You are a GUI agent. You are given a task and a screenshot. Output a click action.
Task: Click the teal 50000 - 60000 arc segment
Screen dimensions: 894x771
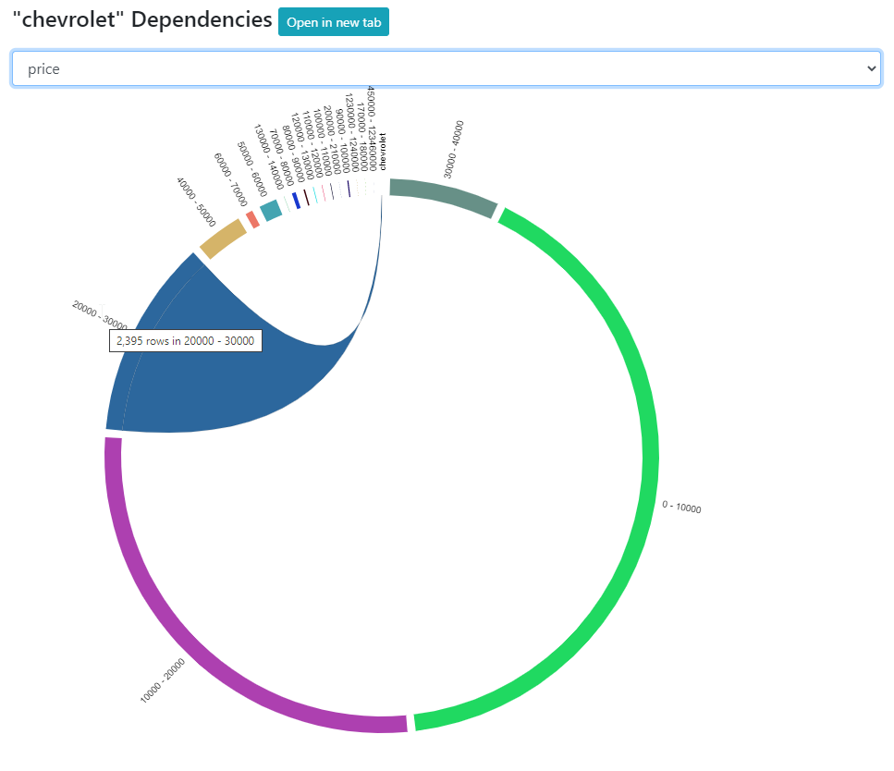coord(271,211)
